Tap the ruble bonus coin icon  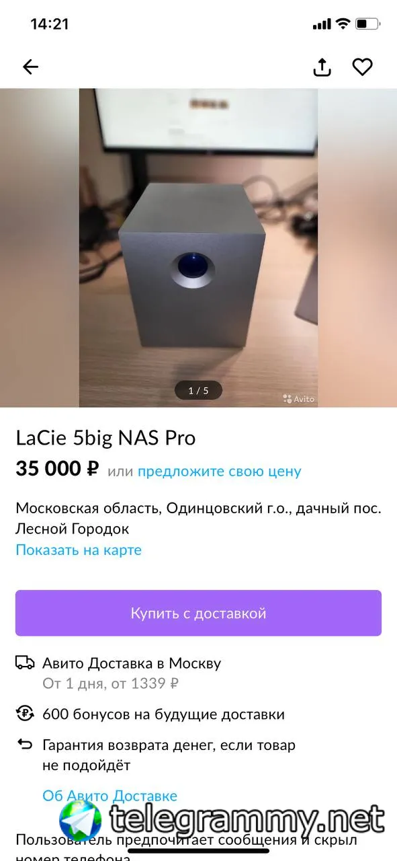point(25,714)
